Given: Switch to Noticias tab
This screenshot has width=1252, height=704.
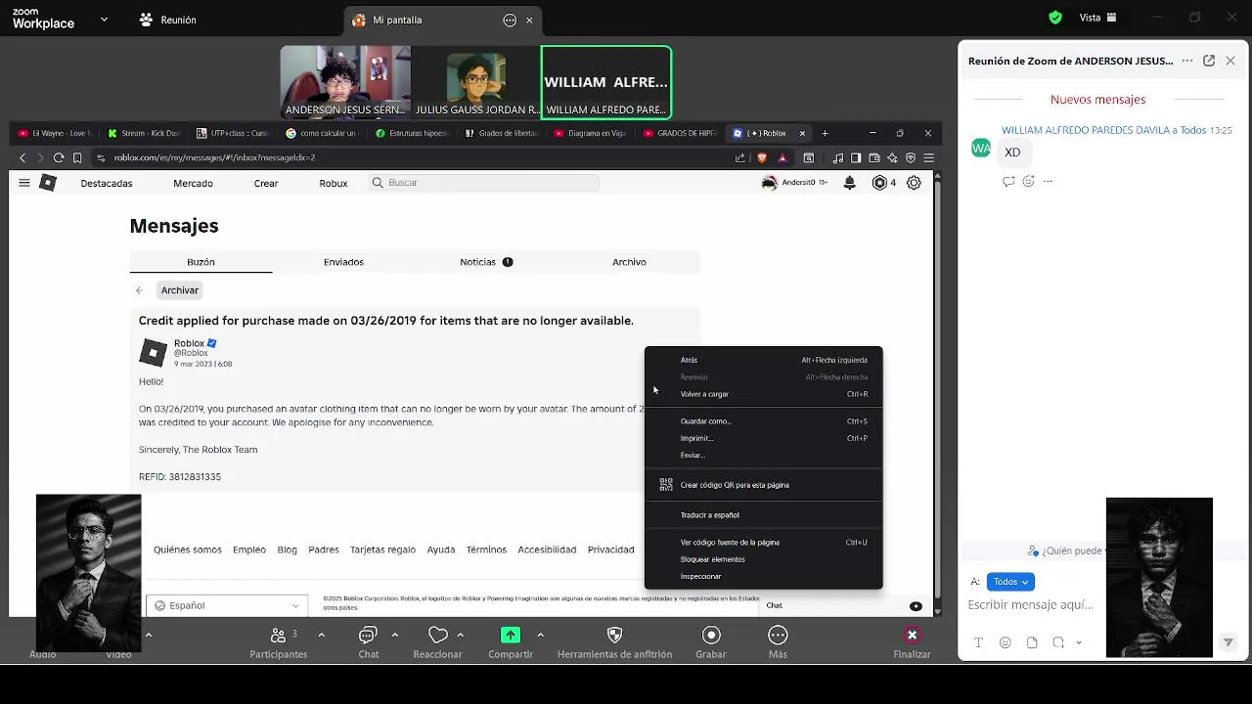Looking at the screenshot, I should pos(486,262).
